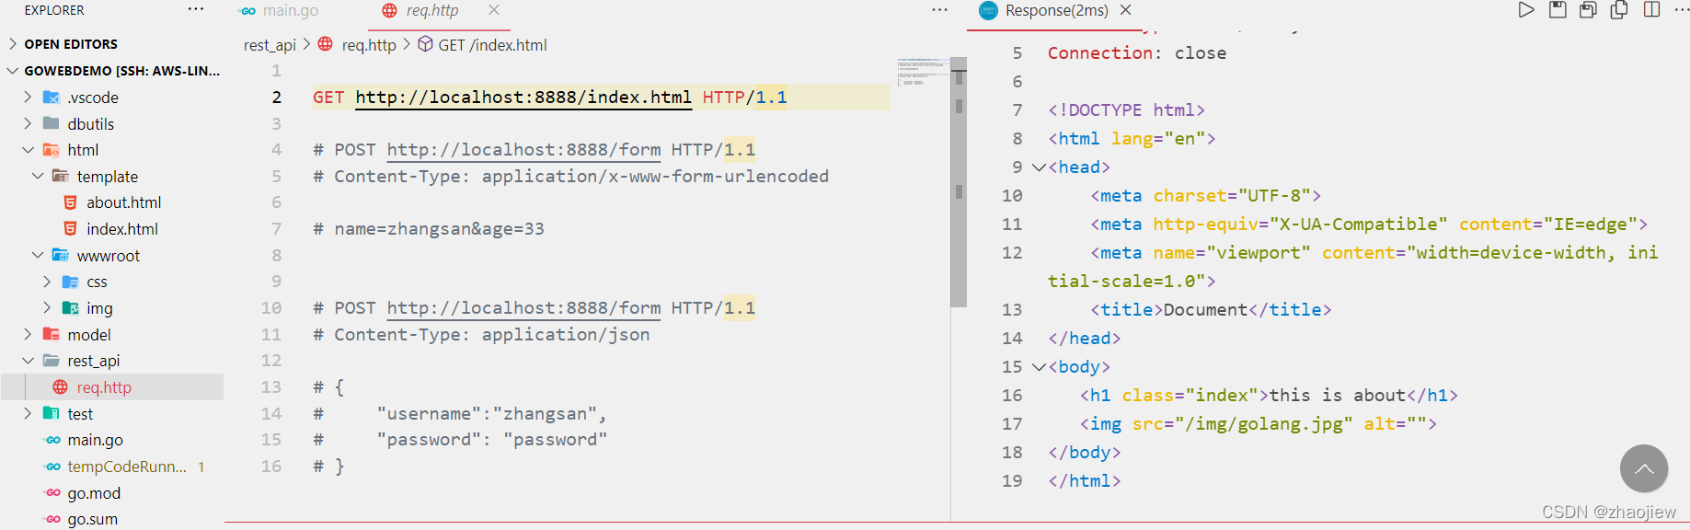The height and width of the screenshot is (530, 1690).
Task: Click the title Document line in response
Action: click(1211, 310)
